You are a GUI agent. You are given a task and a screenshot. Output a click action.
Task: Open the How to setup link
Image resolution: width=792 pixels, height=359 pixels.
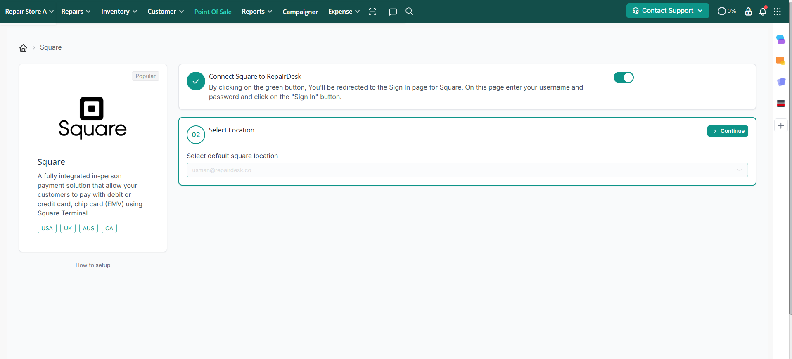point(93,265)
